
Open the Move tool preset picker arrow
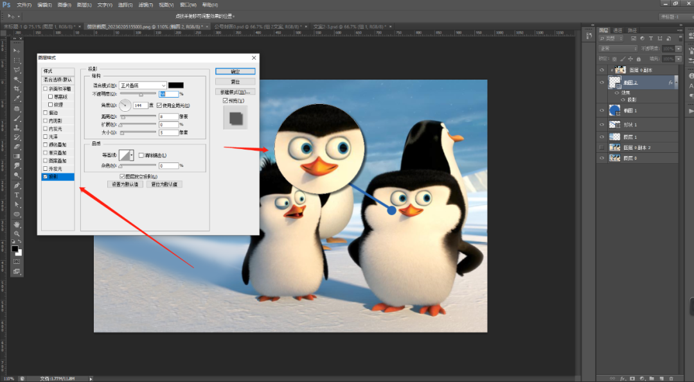point(19,16)
